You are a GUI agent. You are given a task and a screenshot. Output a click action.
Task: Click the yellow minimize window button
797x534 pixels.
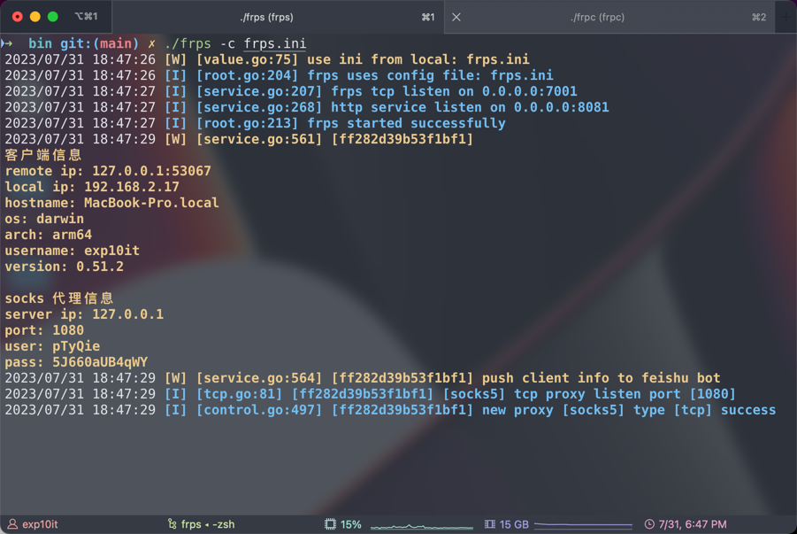(x=35, y=17)
